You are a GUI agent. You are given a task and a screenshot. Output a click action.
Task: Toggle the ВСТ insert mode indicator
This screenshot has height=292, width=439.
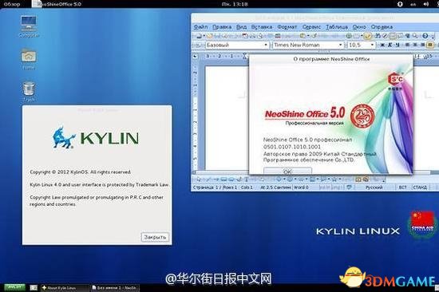pyautogui.click(x=402, y=187)
